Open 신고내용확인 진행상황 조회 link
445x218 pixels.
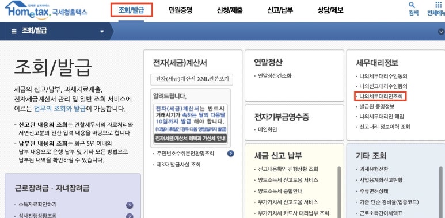(x=288, y=169)
